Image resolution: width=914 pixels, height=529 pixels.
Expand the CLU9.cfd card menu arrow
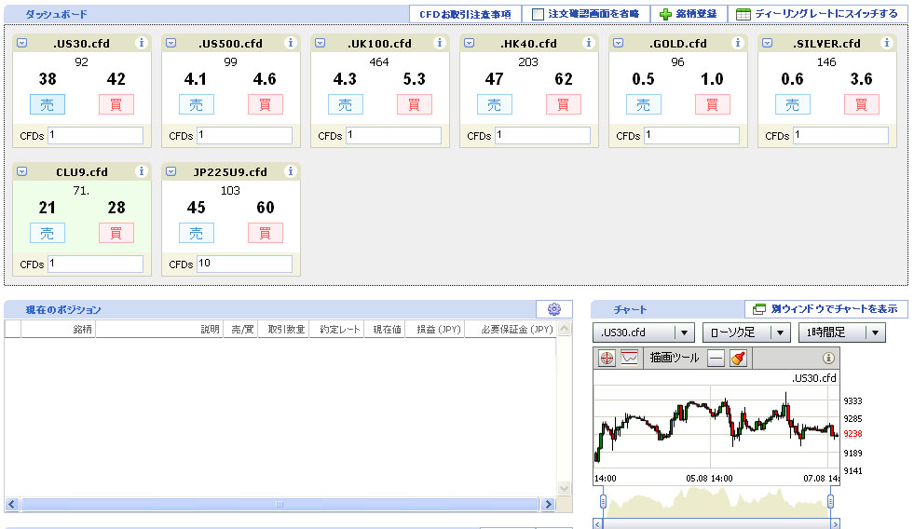(21, 171)
